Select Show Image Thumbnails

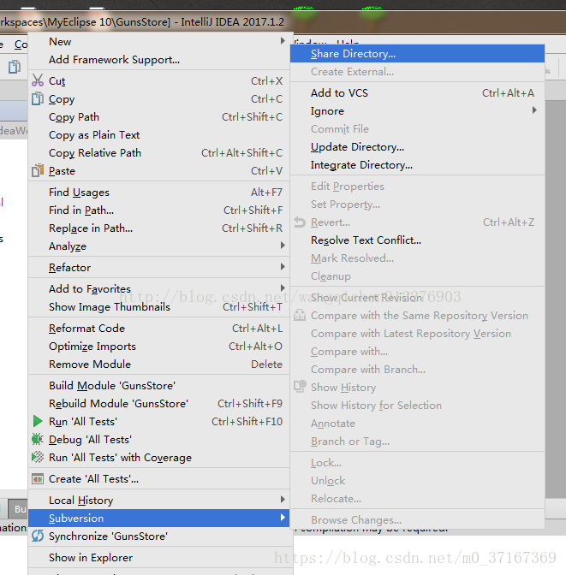(x=159, y=306)
